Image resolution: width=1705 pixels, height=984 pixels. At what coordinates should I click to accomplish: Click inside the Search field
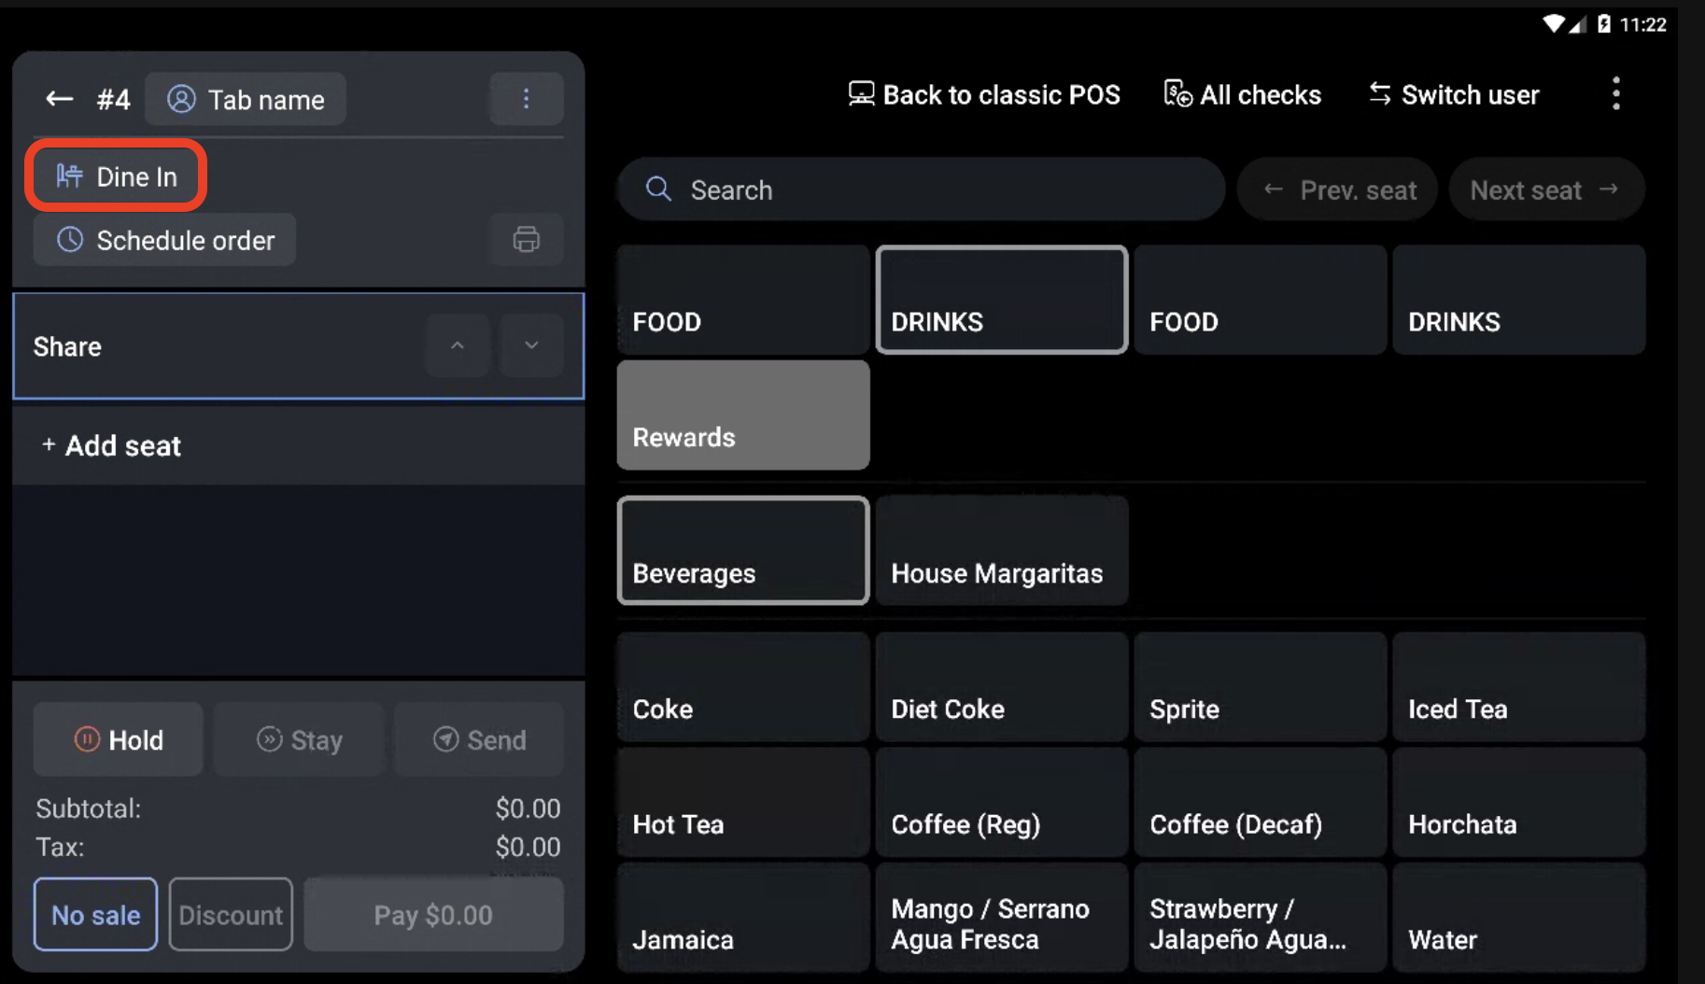point(920,189)
